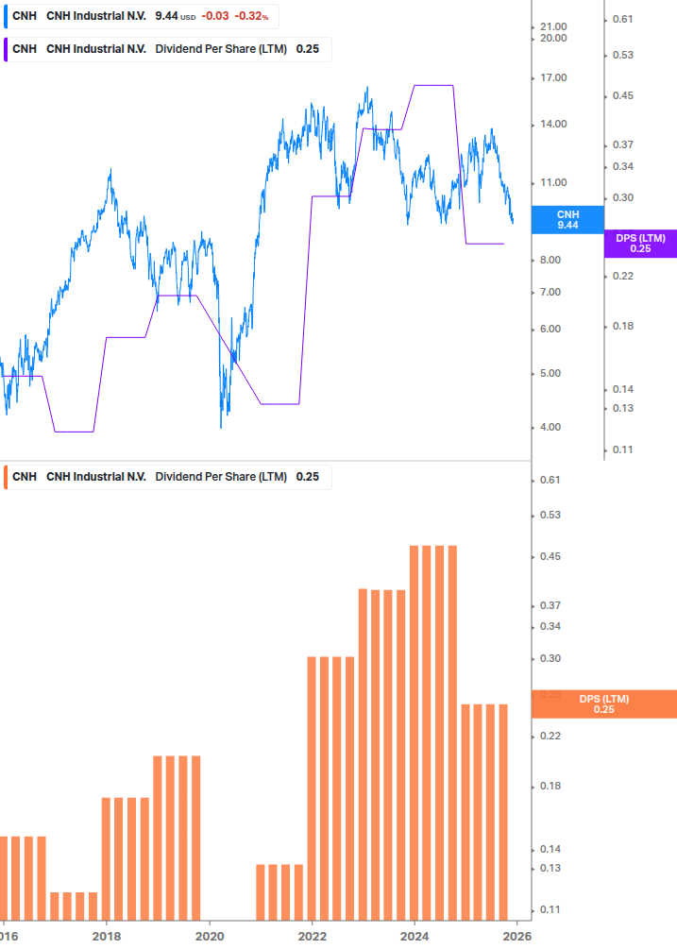Click the 17.00 price axis label

(x=553, y=77)
